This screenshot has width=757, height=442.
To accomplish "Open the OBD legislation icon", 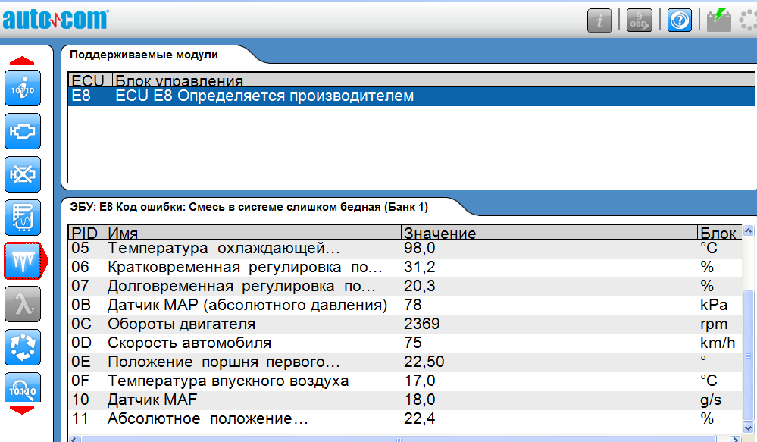I will click(x=639, y=20).
